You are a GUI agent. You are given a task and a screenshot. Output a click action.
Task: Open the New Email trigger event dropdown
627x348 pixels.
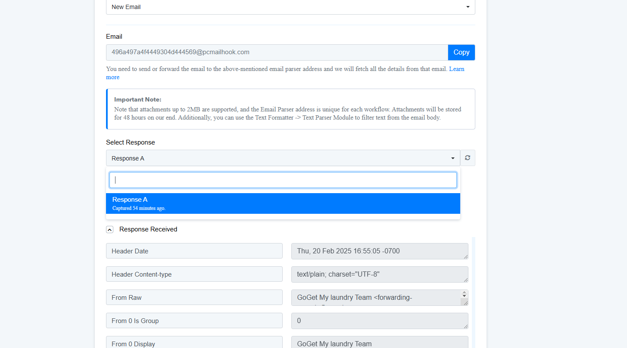click(x=290, y=7)
